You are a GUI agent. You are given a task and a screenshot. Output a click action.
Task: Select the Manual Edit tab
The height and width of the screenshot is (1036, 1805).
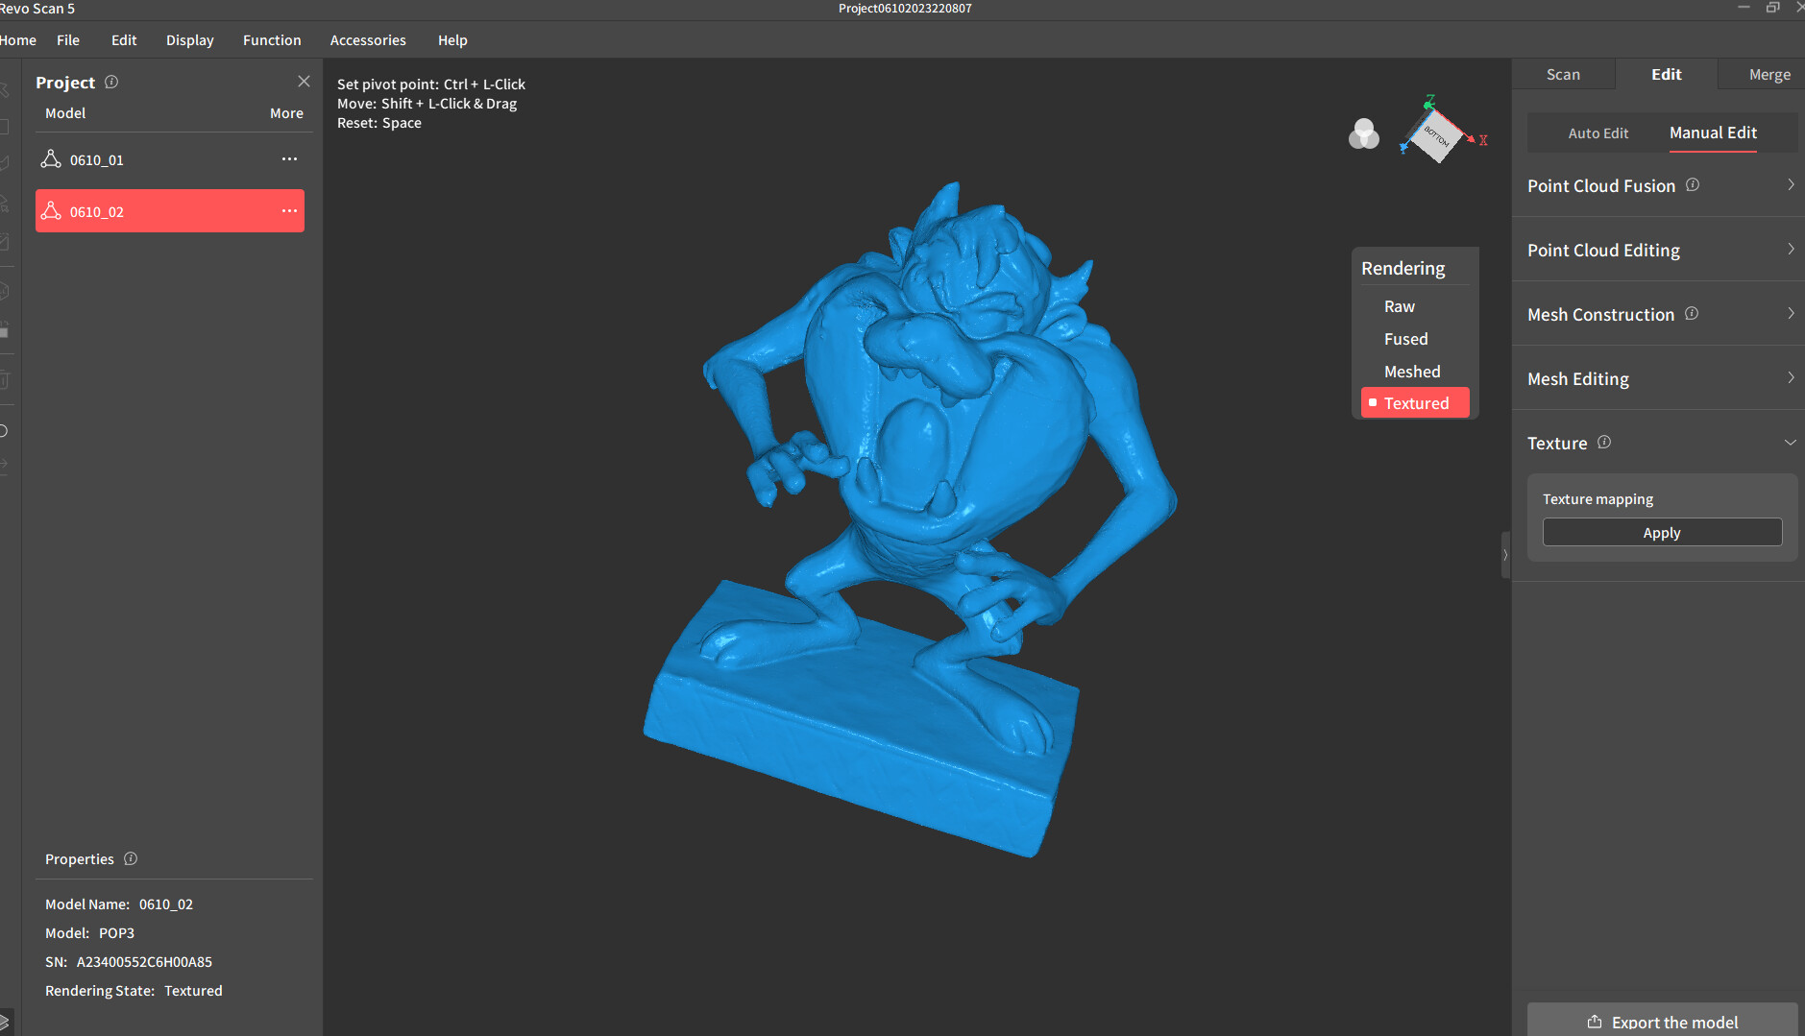point(1713,133)
